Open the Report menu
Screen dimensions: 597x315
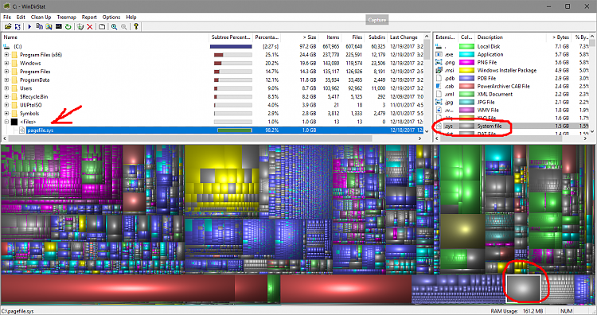89,17
